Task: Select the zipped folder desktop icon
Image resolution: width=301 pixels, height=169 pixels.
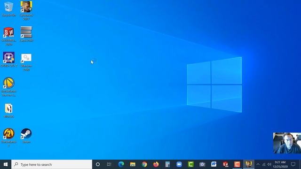Action: (8, 111)
